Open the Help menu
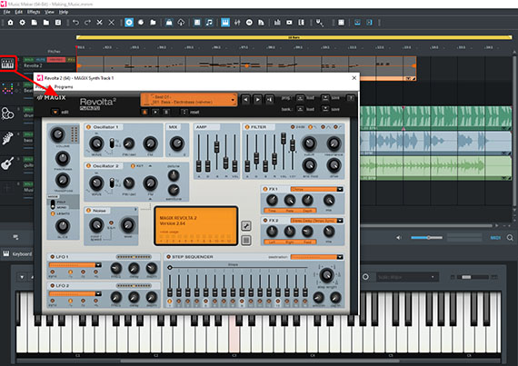Image resolution: width=518 pixels, height=366 pixels. (x=64, y=12)
